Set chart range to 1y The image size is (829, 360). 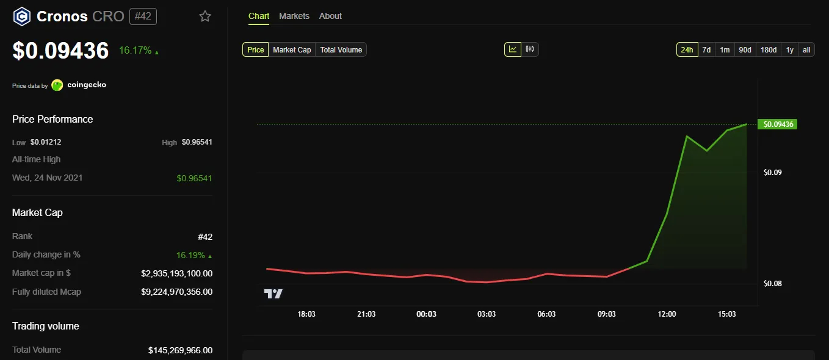click(790, 50)
